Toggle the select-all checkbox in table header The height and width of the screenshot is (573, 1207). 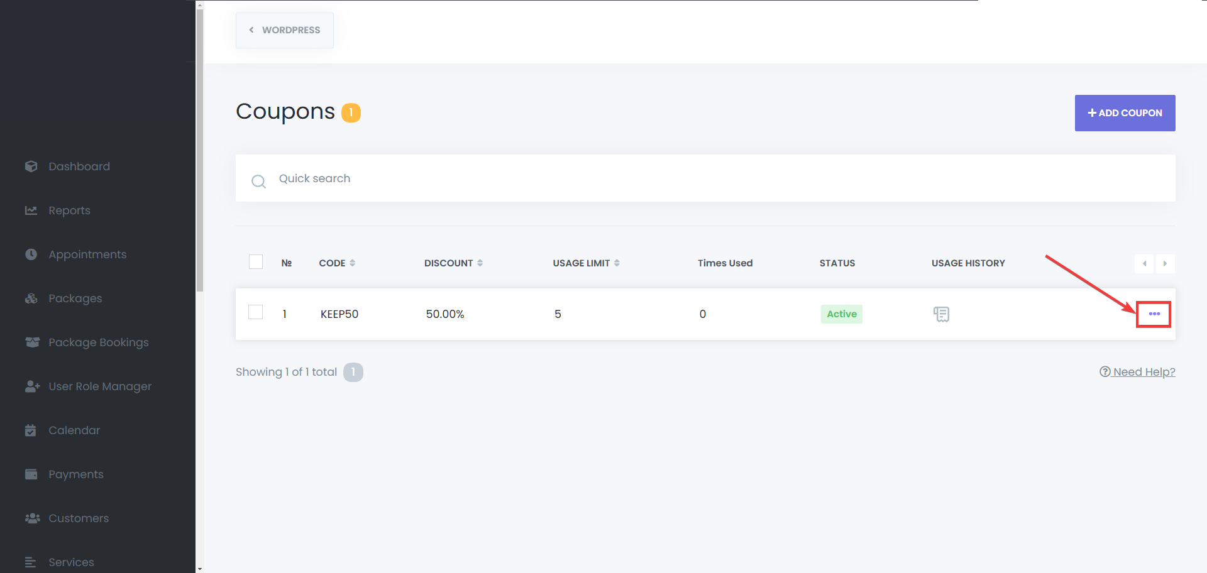256,262
